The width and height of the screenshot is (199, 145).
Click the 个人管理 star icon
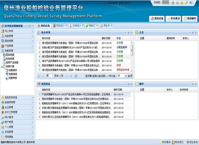3,127
